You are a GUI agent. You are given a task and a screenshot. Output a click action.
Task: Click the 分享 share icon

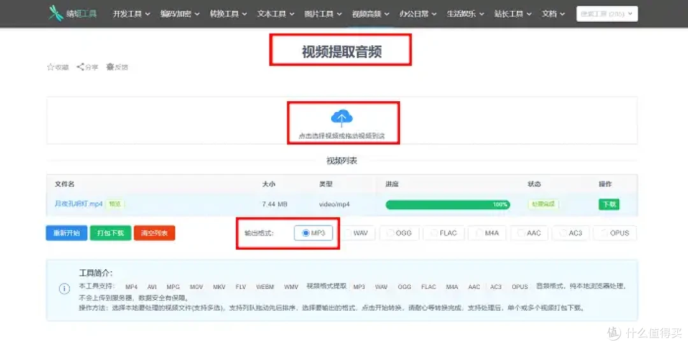[80, 67]
